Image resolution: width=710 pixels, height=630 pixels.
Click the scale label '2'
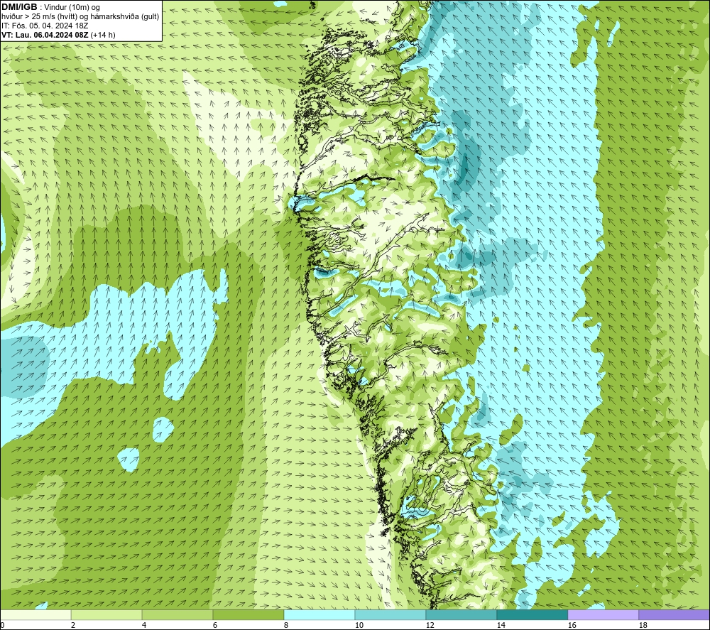[73, 626]
